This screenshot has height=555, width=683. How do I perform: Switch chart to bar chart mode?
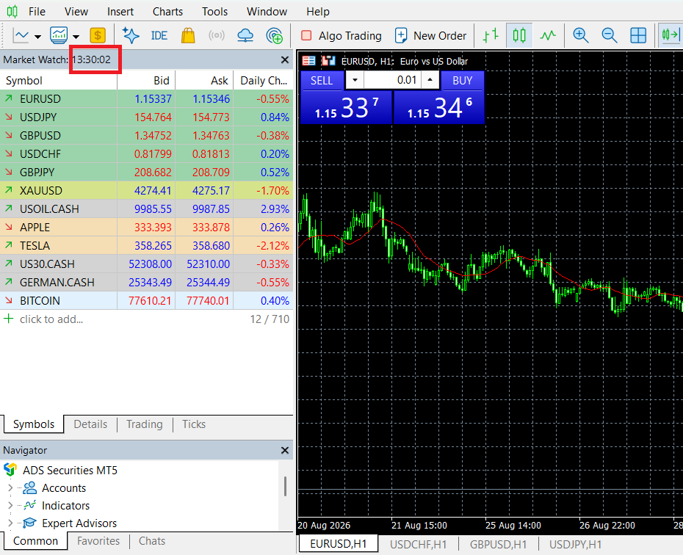pos(491,36)
